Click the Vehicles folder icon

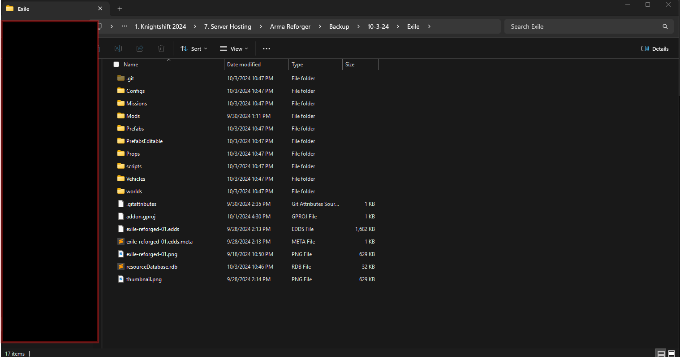(x=121, y=178)
